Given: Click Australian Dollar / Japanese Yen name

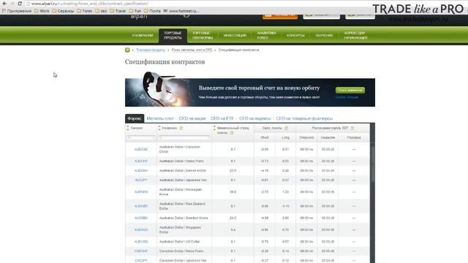Looking at the screenshot, I should click(x=182, y=180).
